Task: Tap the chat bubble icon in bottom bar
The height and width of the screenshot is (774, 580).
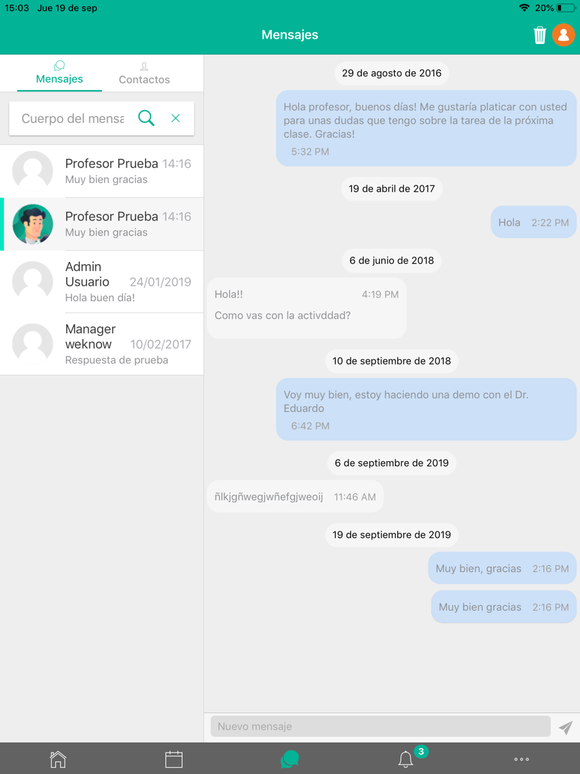Action: pos(290,759)
